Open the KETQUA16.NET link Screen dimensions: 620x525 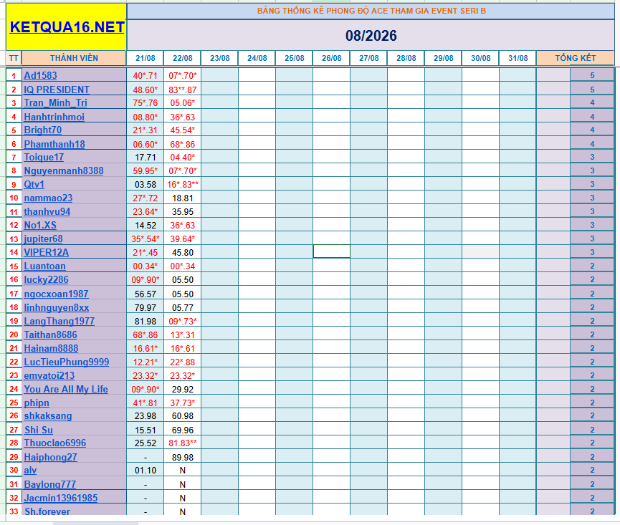pos(67,27)
